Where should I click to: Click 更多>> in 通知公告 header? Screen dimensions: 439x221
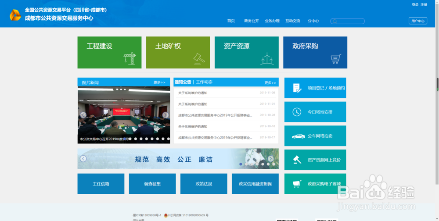[x=270, y=83]
